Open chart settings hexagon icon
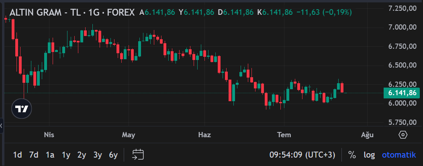423x166 pixels. 403,135
